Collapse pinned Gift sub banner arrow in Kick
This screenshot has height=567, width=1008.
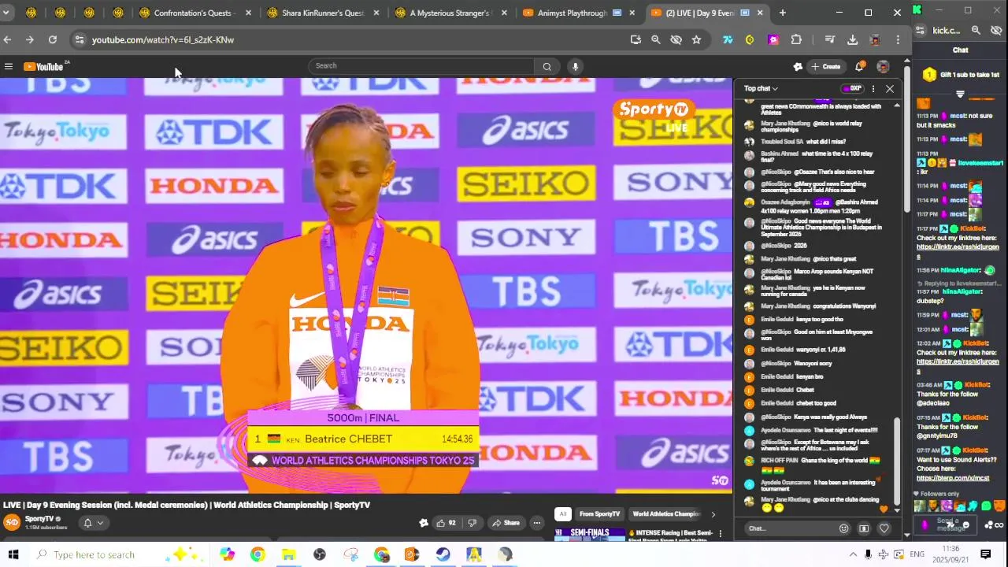click(x=960, y=94)
